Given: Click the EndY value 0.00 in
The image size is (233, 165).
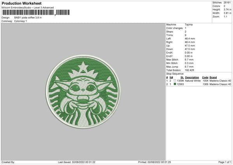Looking at the screenshot, I should [x=189, y=56].
